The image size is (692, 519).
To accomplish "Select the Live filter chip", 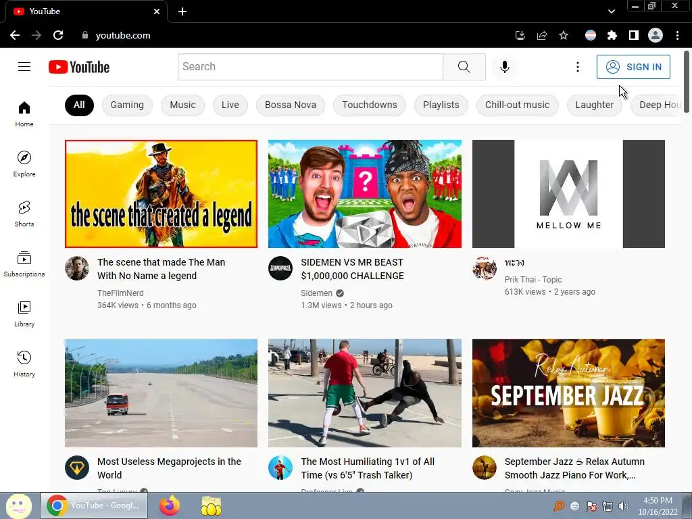I will pos(230,105).
